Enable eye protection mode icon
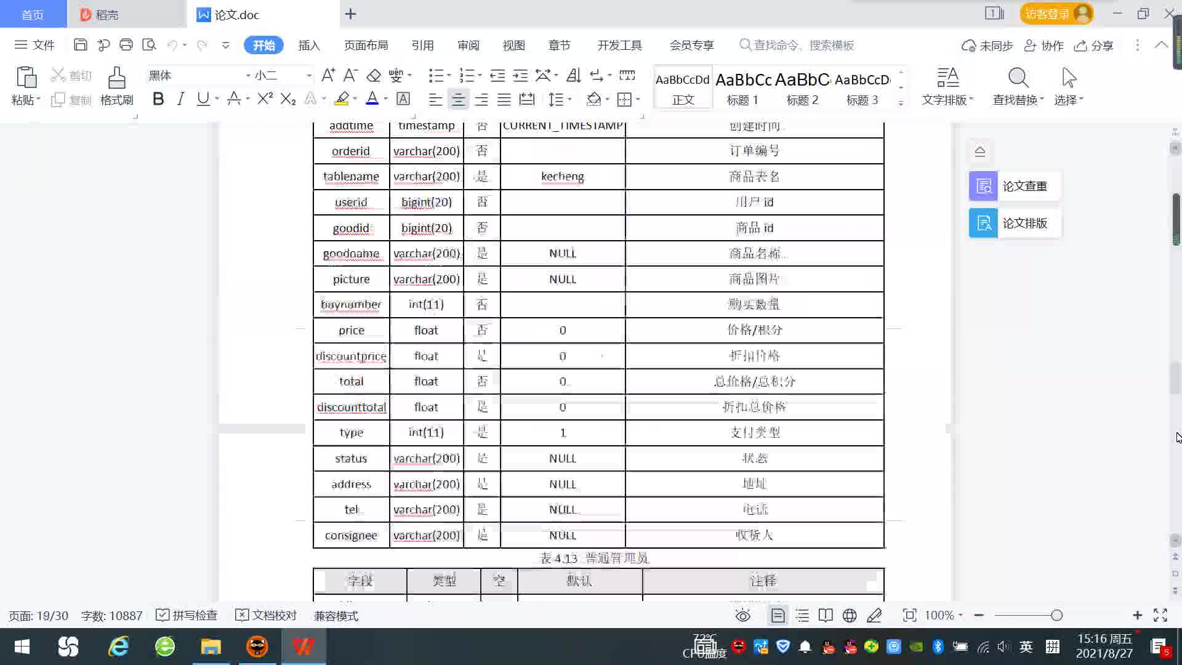 pos(743,615)
